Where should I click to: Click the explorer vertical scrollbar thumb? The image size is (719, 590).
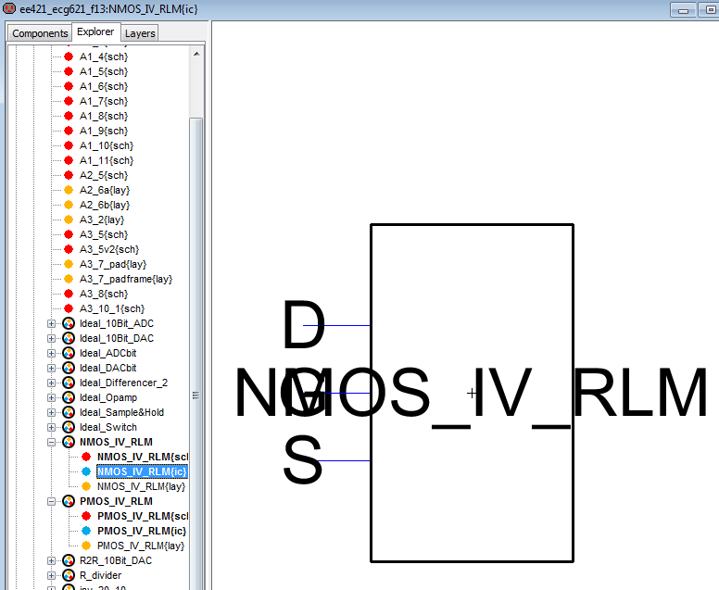196,353
